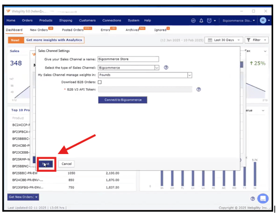Open the Last 30 Days date range dropdown
The width and height of the screenshot is (279, 219).
pos(224,40)
